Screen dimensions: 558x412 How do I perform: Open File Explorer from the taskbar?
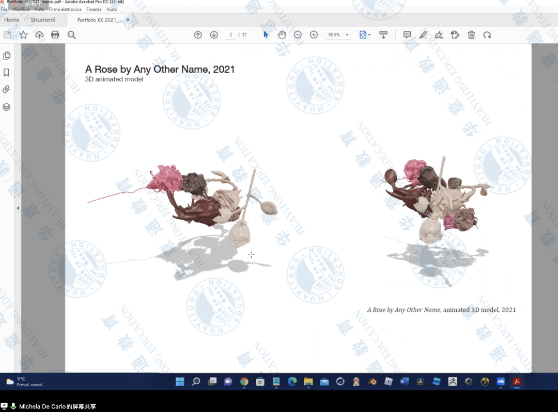(308, 382)
